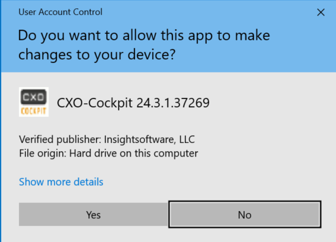
Task: Expand Show more details
Action: pos(61,182)
